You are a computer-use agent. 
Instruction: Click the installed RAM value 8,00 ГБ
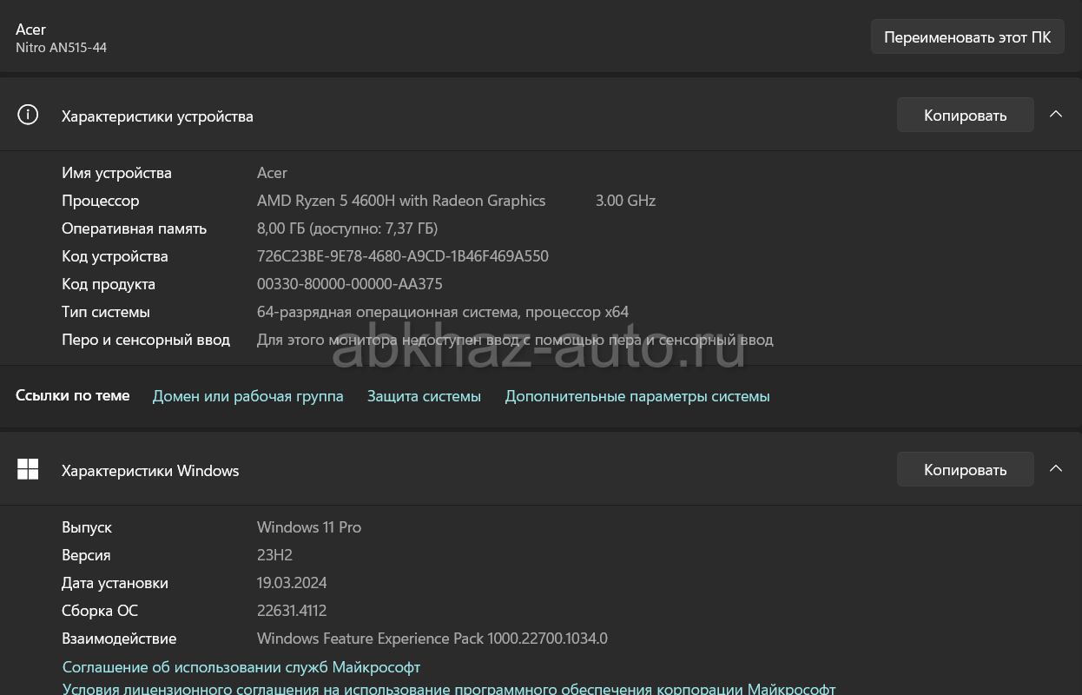coord(347,228)
